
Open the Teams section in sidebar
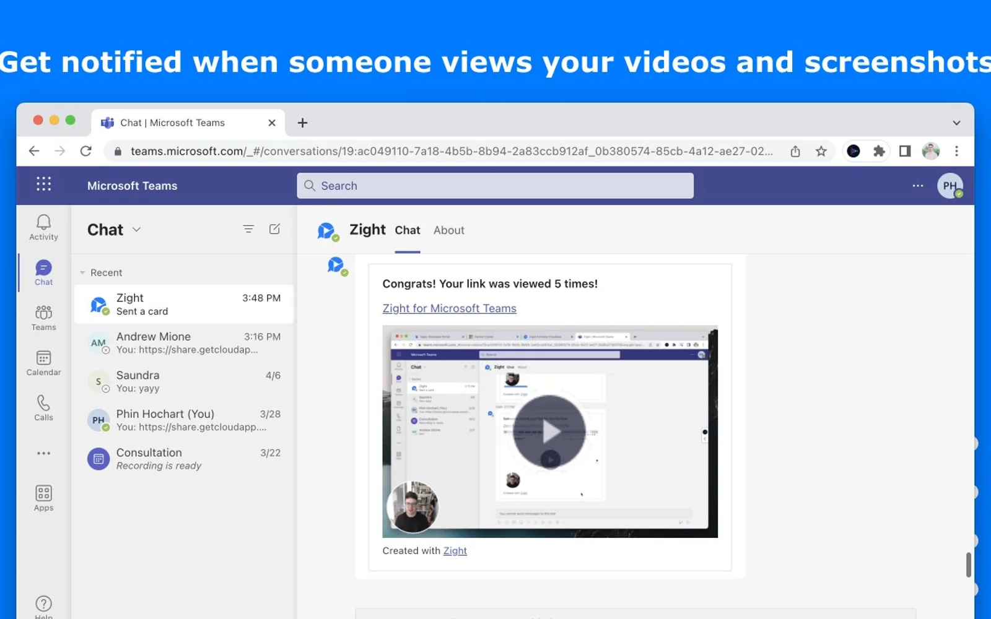click(x=43, y=318)
